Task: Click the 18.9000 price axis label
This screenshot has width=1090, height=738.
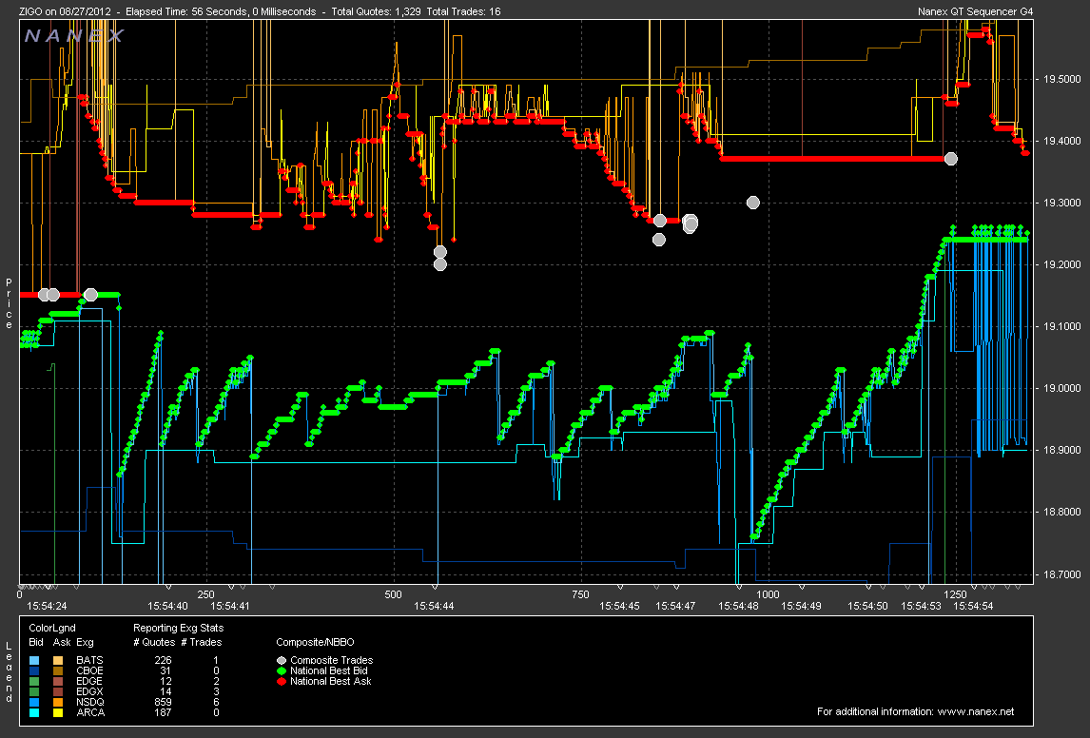Action: (1061, 450)
